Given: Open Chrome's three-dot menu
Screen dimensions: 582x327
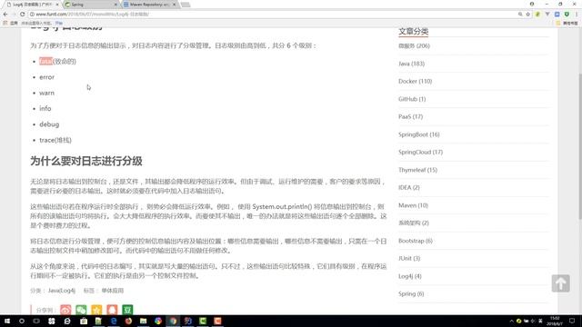Looking at the screenshot, I should coord(577,15).
